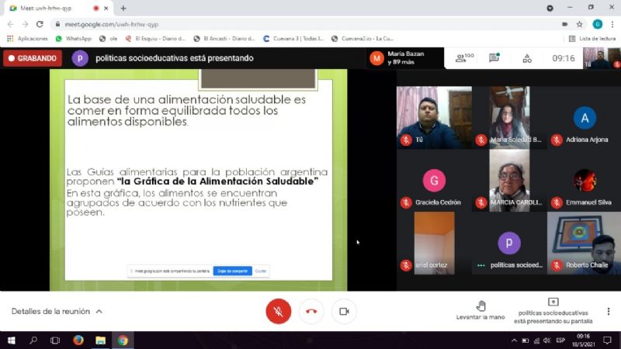Open WhatsApp bookmark
This screenshot has width=621, height=349.
click(x=74, y=38)
